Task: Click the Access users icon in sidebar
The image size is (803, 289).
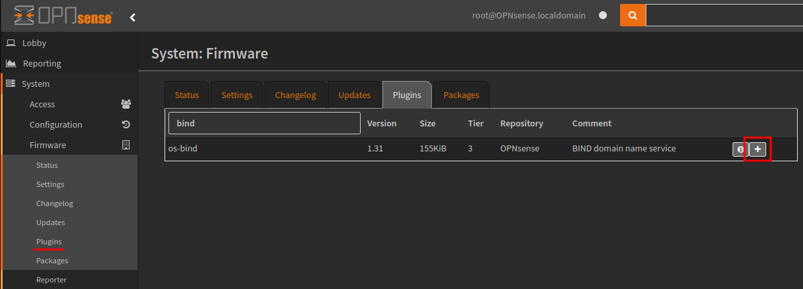Action: tap(126, 104)
